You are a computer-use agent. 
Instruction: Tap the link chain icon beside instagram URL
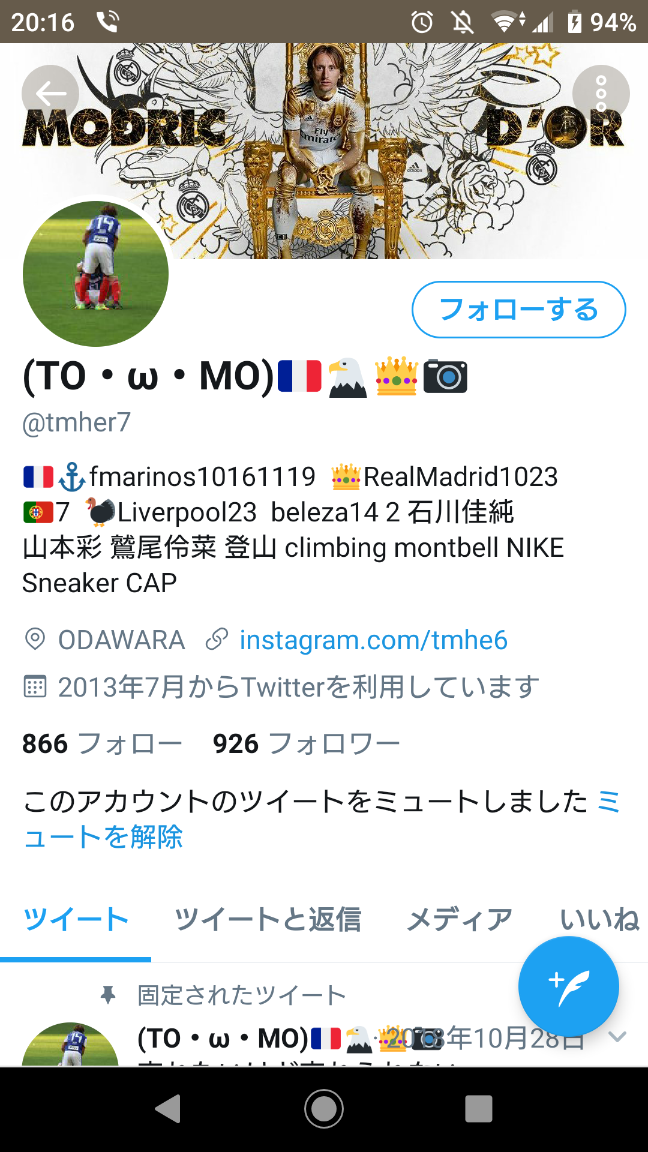pos(217,639)
